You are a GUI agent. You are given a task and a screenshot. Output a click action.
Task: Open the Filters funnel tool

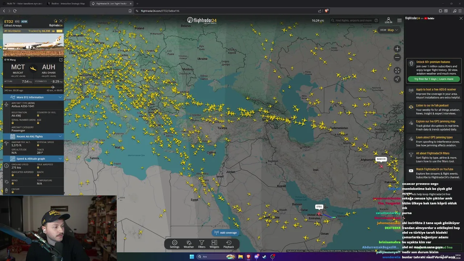tap(202, 244)
